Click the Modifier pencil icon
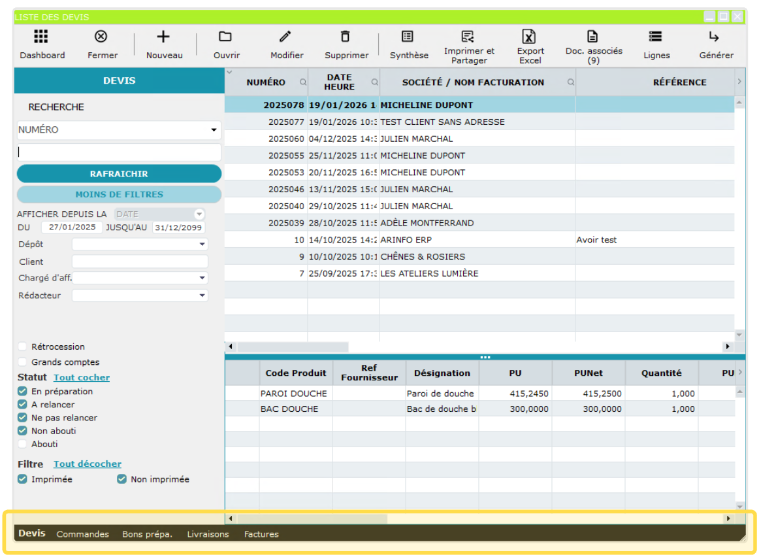This screenshot has height=559, width=759. [285, 37]
